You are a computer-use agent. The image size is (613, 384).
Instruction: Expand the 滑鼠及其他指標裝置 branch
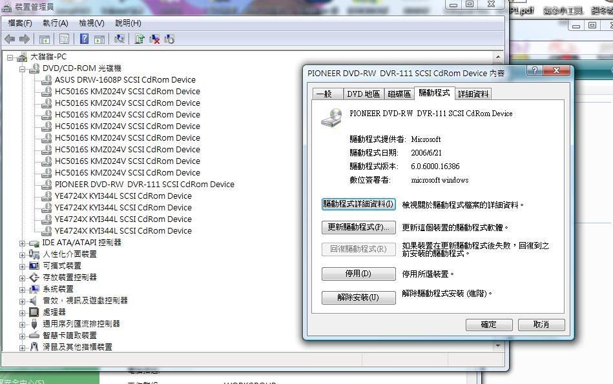(x=22, y=348)
